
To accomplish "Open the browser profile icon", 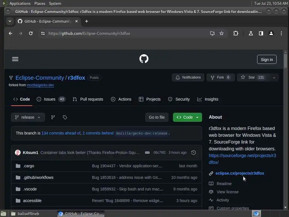I will [271, 33].
